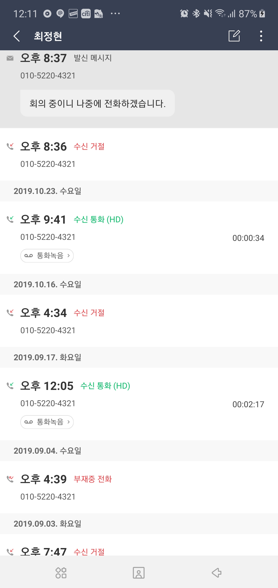This screenshot has height=588, width=278.
Task: Open the apps grid icon in bottom bar
Action: point(61,573)
